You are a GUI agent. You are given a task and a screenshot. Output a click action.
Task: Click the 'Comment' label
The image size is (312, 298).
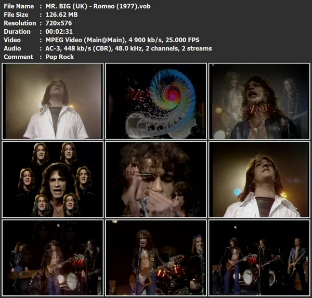click(x=19, y=57)
